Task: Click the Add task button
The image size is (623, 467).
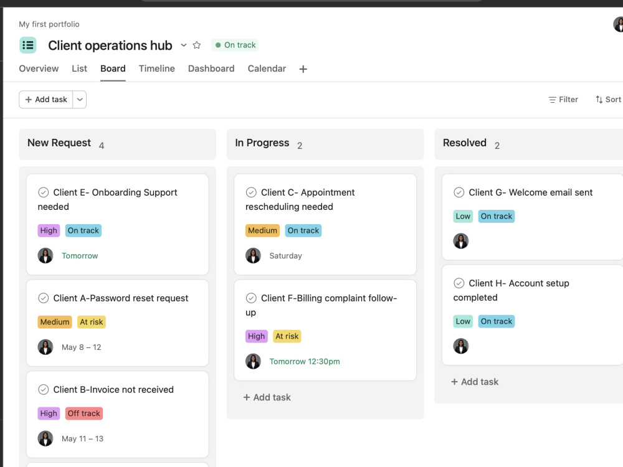Action: tap(46, 100)
